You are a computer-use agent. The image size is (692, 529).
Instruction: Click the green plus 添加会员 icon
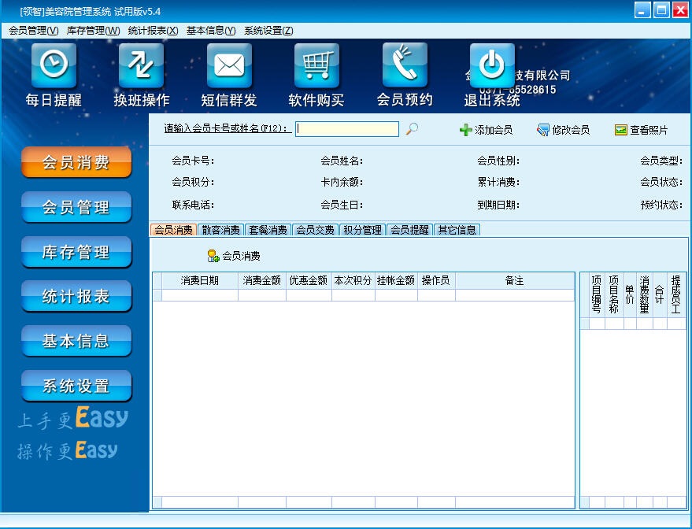click(x=468, y=130)
